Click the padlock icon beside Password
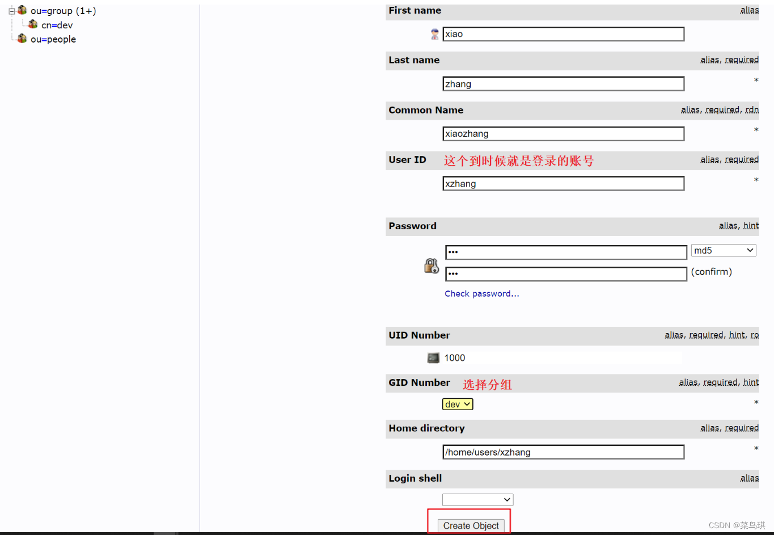 click(x=432, y=266)
